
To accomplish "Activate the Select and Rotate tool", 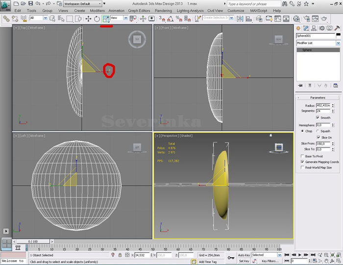I will 97,19.
